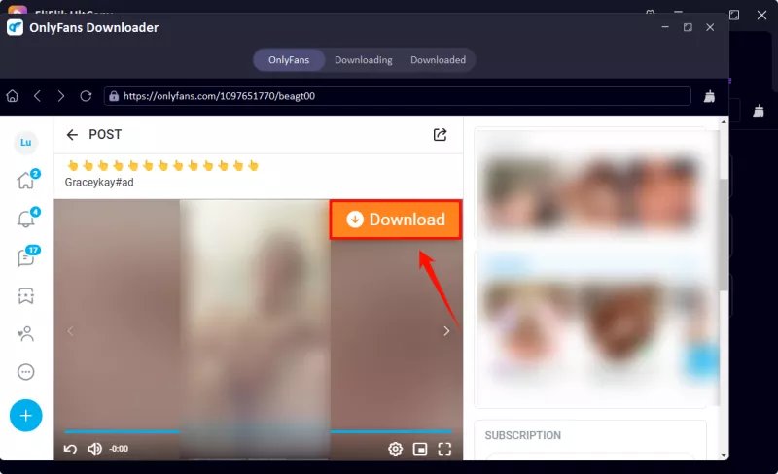Click the Graceykay#ad post caption

tap(99, 182)
